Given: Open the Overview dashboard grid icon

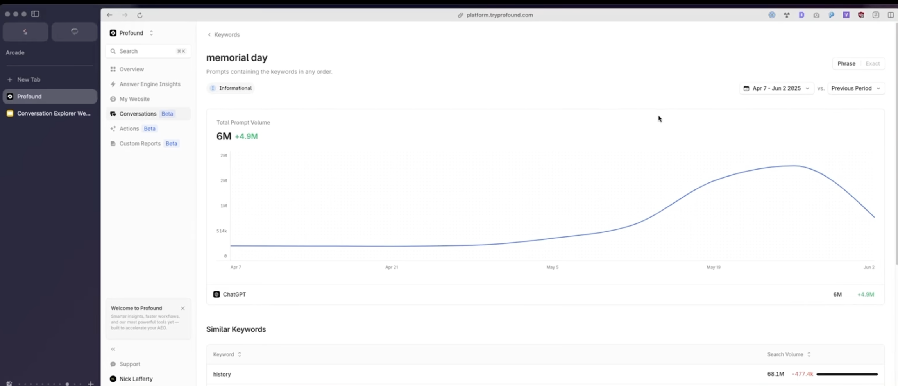Looking at the screenshot, I should (x=113, y=69).
